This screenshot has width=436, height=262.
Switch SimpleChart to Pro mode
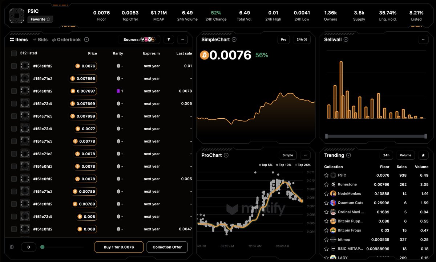coord(283,40)
